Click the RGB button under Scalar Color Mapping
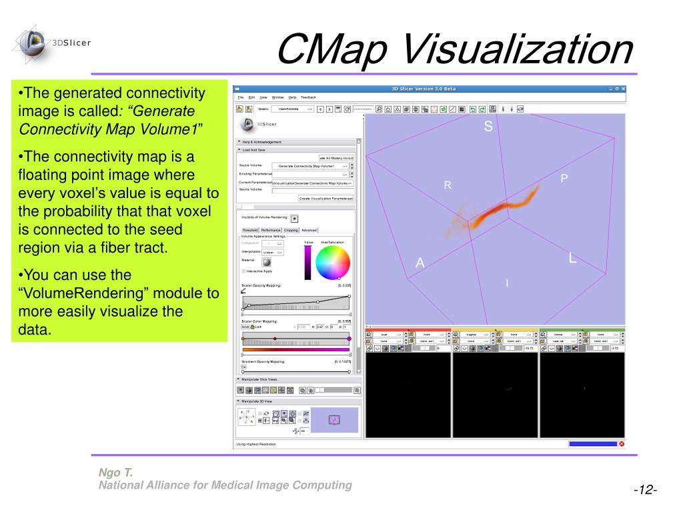 point(245,327)
